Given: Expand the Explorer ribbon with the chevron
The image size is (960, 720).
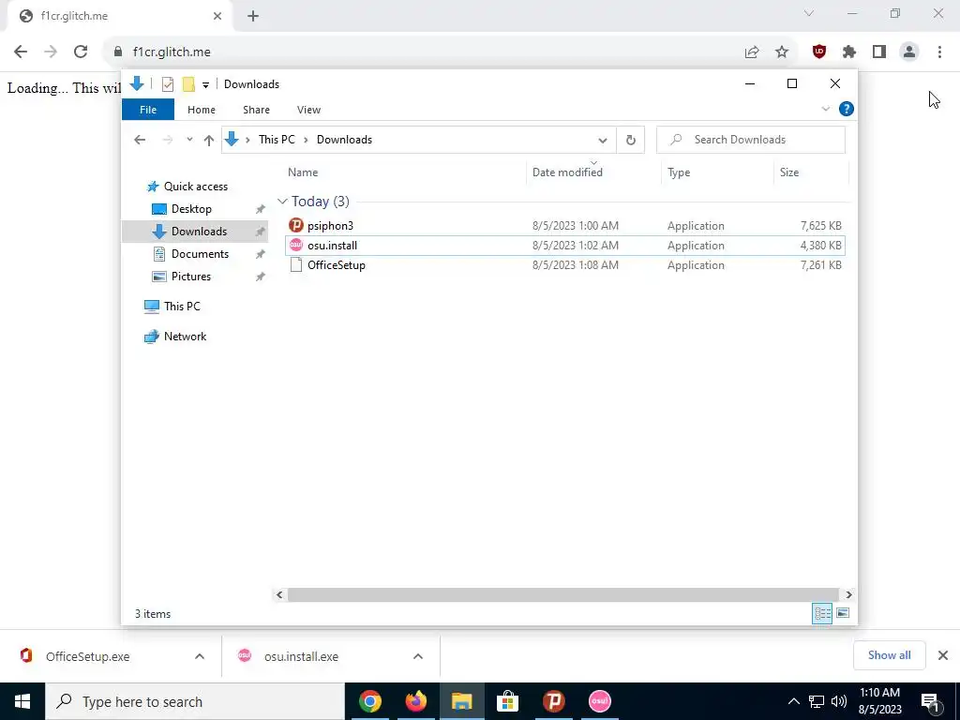Looking at the screenshot, I should pos(825,109).
